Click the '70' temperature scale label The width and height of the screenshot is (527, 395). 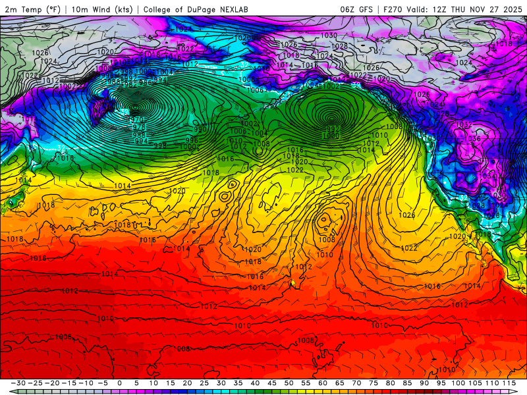click(356, 383)
